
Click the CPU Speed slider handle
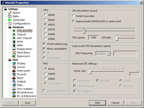84,31
